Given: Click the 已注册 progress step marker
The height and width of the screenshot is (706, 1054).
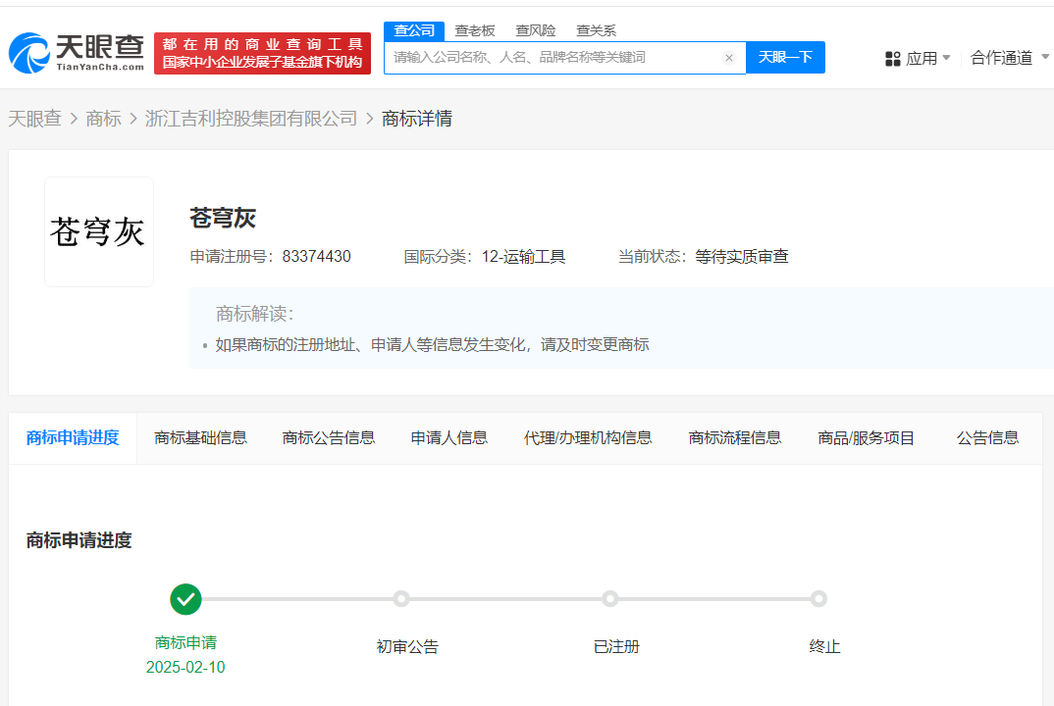Looking at the screenshot, I should [x=610, y=598].
